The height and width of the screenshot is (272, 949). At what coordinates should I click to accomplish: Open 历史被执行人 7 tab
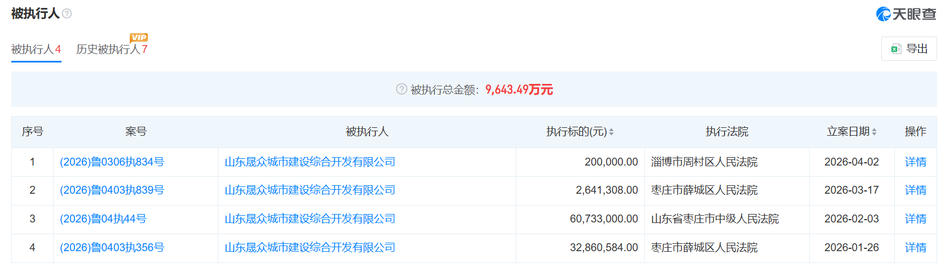112,50
